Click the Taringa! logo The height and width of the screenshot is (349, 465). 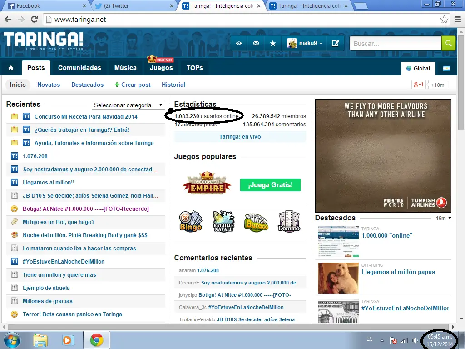coord(44,41)
